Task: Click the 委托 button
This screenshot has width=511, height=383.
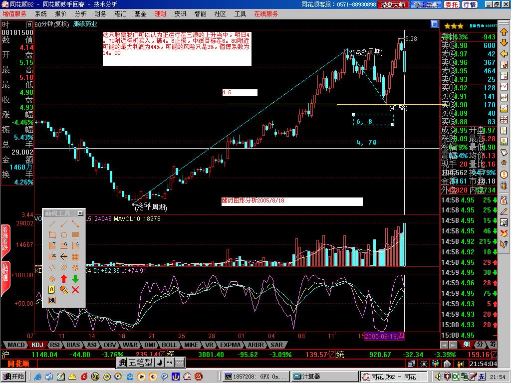Action: click(452, 4)
